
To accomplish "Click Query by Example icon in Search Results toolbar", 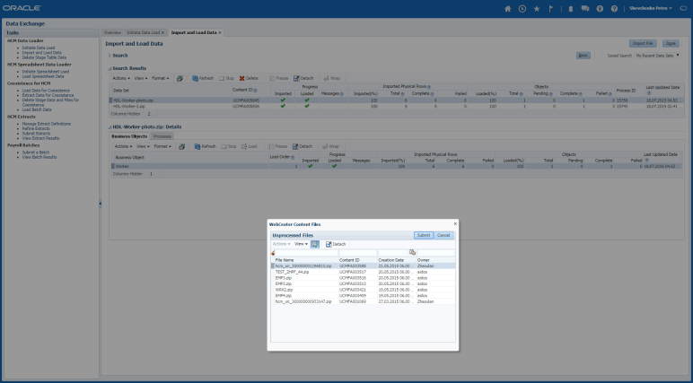I will pos(180,78).
